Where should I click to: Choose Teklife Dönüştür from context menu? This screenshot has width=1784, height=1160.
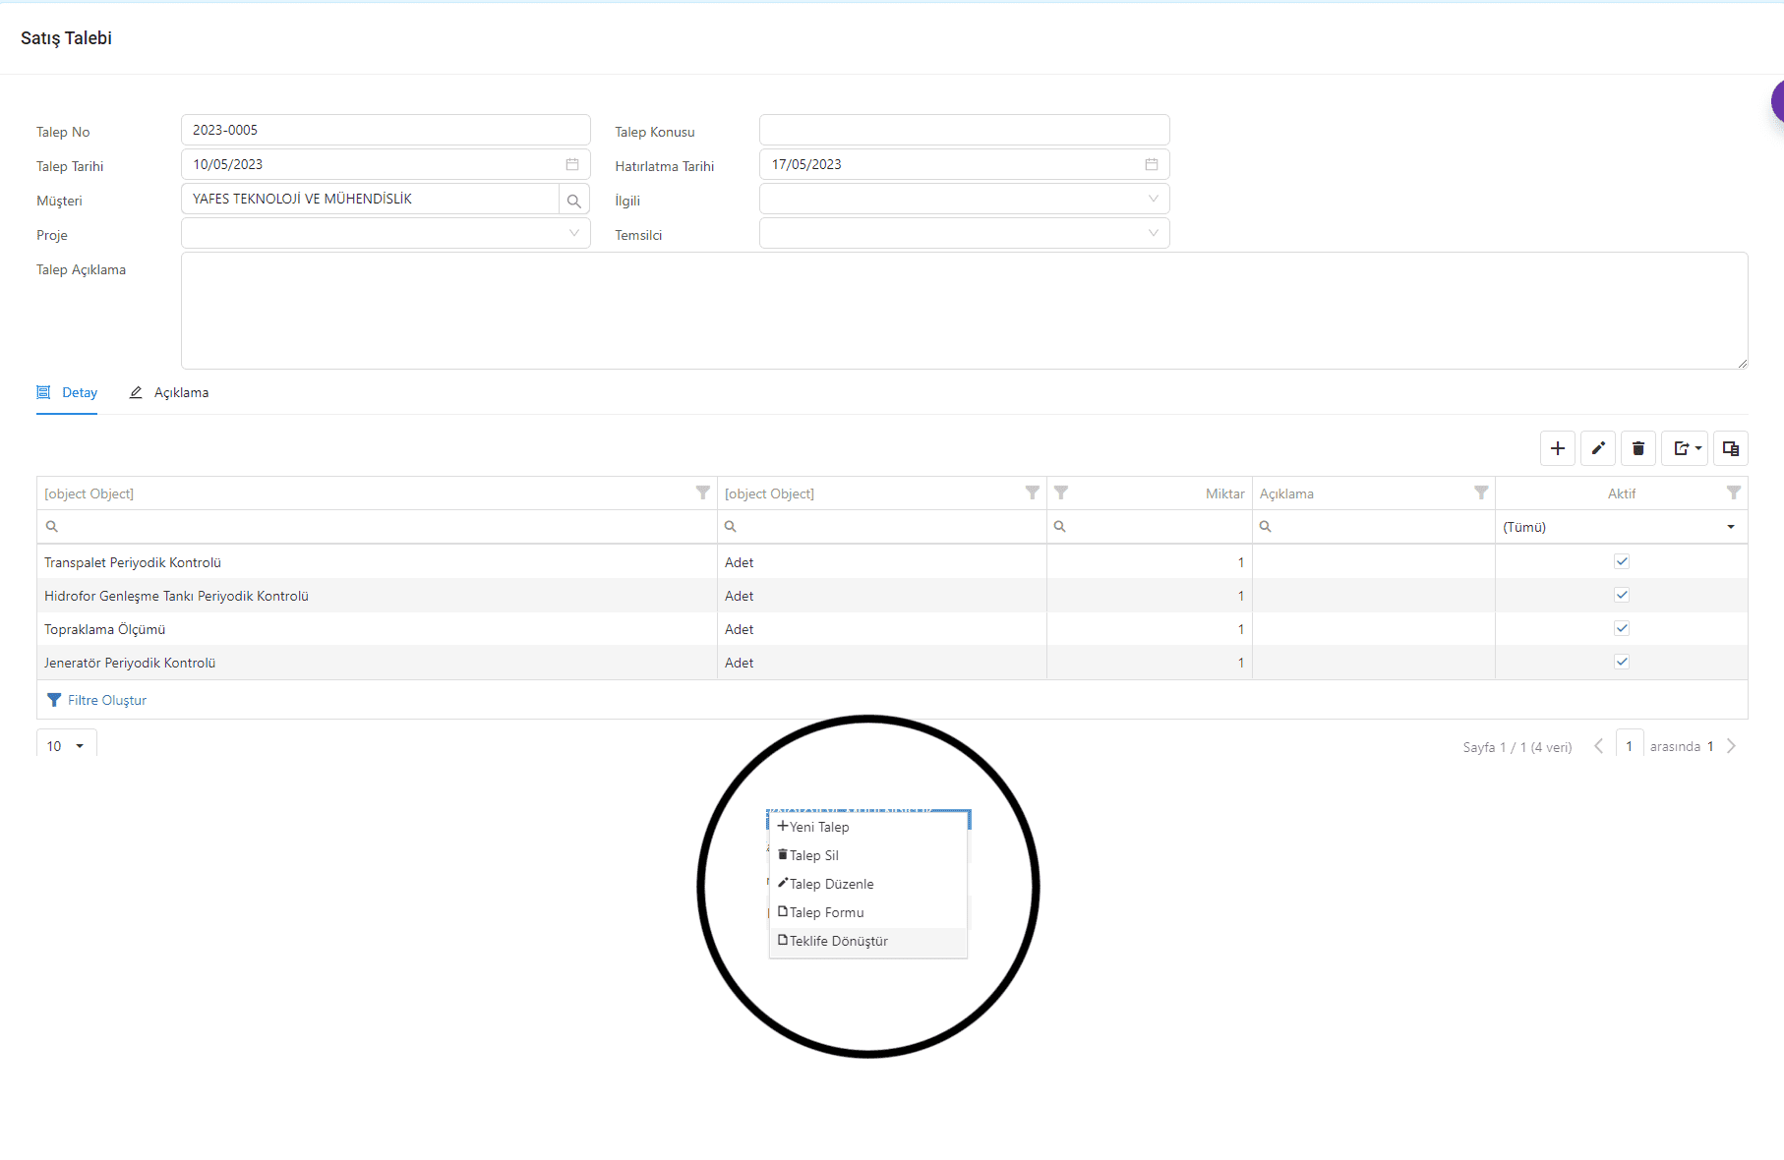868,941
